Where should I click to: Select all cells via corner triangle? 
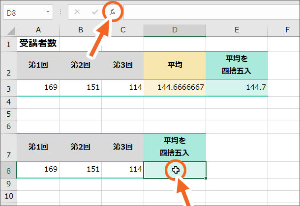pyautogui.click(x=11, y=31)
